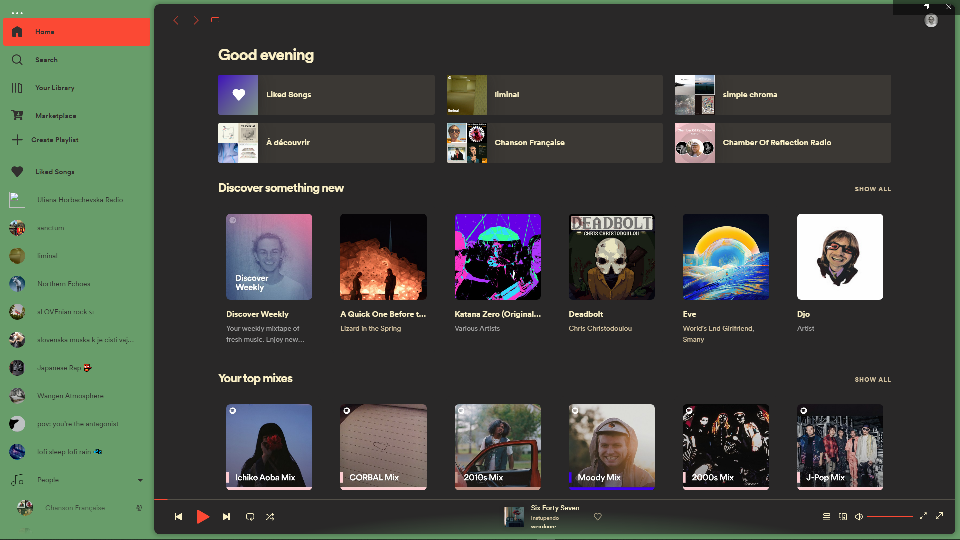The image size is (960, 540).
Task: Go to the Home tab
Action: pyautogui.click(x=44, y=32)
